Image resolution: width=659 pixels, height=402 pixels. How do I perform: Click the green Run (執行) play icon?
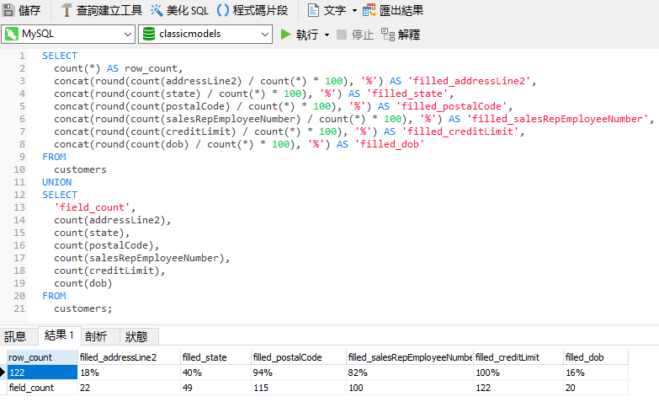point(286,34)
